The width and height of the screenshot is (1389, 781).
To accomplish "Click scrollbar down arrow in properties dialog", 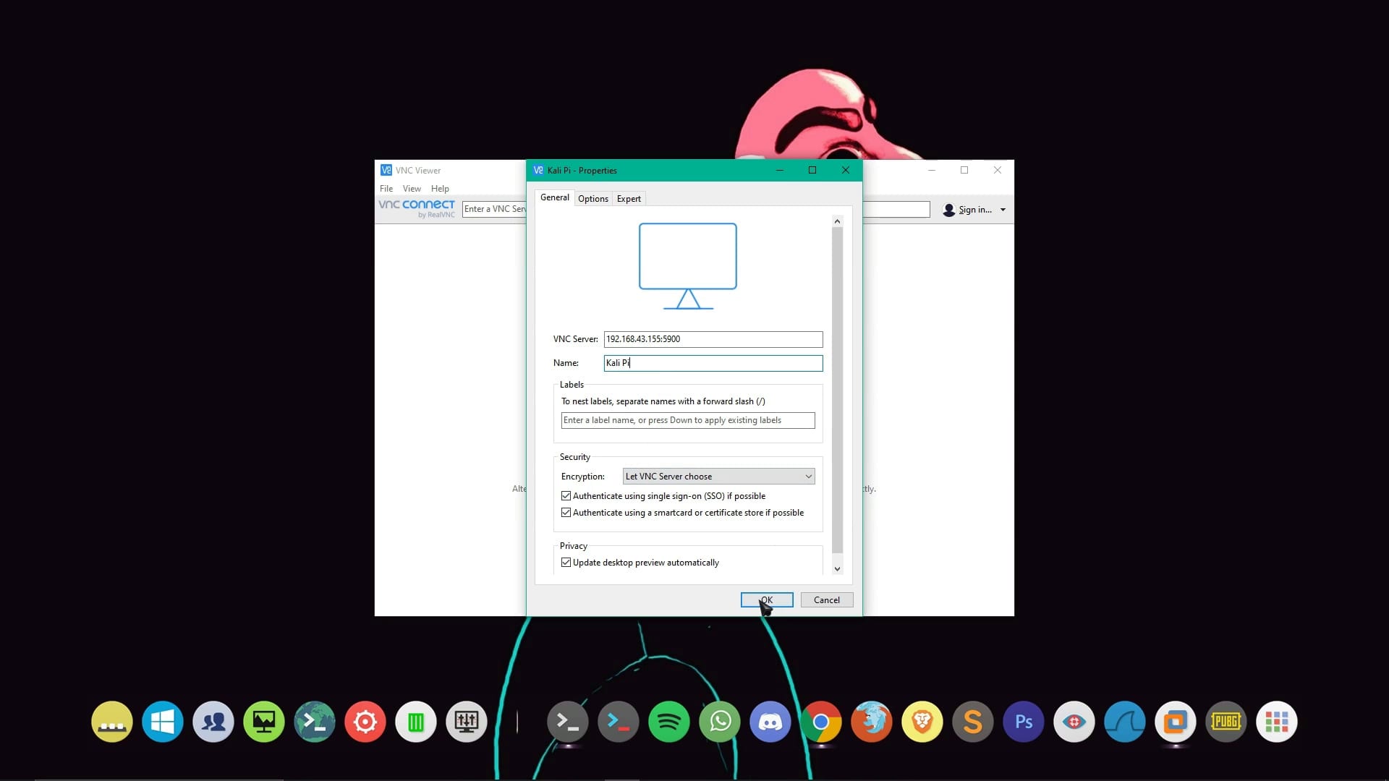I will 837,569.
